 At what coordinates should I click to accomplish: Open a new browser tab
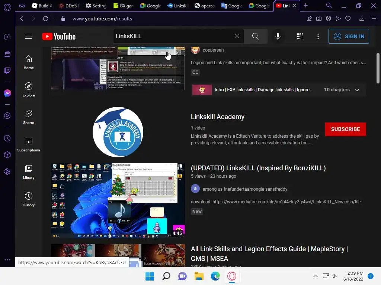pos(306,6)
